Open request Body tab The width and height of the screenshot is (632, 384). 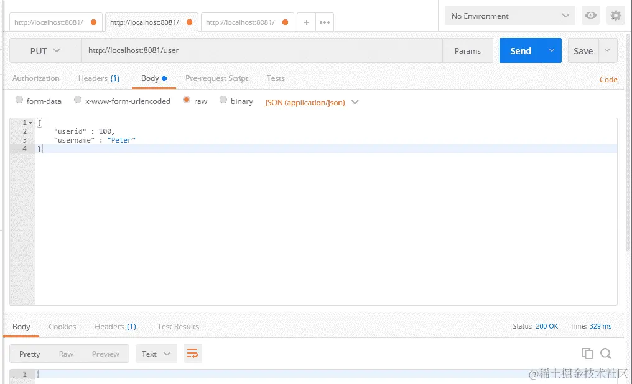point(154,78)
